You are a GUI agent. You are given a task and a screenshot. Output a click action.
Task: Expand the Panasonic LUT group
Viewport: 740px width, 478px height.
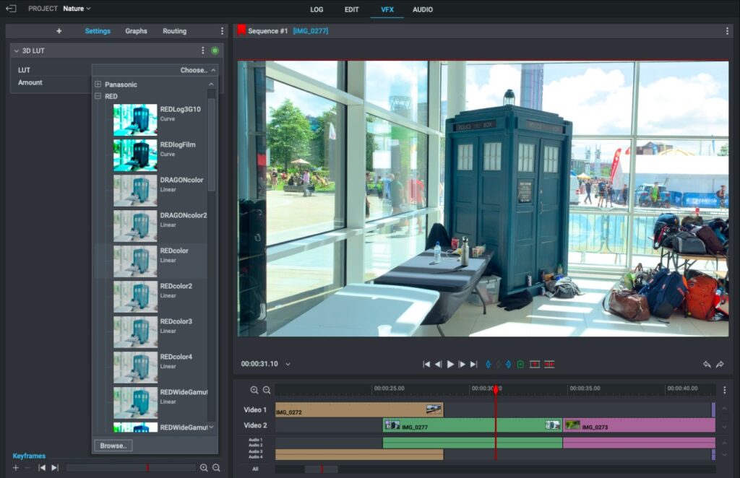click(x=98, y=84)
